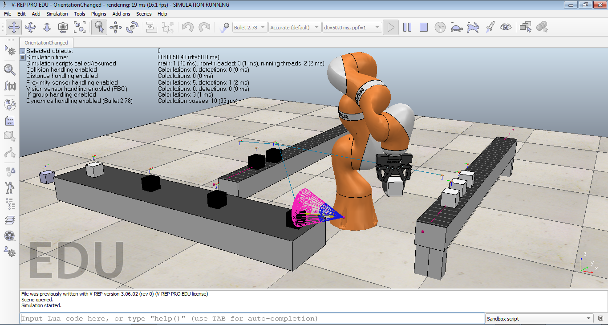Open the Help menu

[162, 14]
